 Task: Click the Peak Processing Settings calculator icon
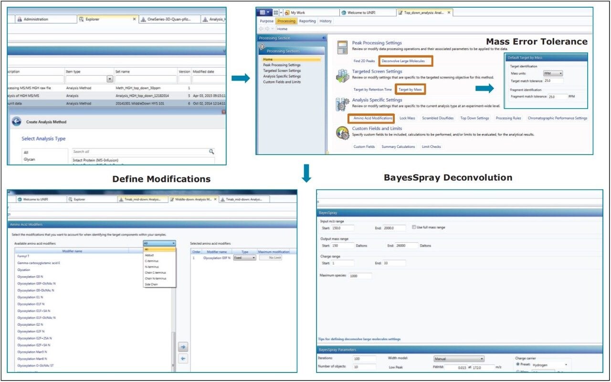coord(342,48)
